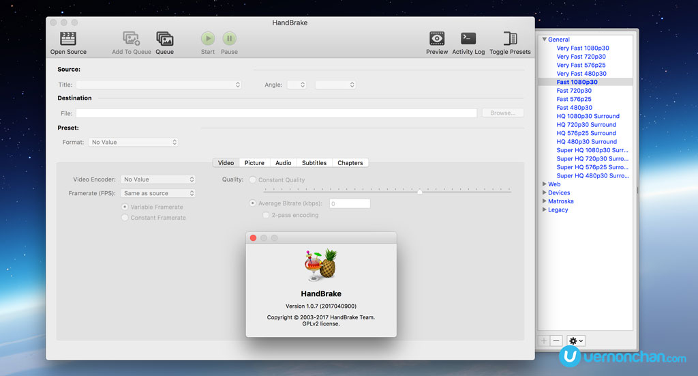The height and width of the screenshot is (376, 698).
Task: Select preset Super HQ 1080p30 Surround
Action: click(x=592, y=150)
